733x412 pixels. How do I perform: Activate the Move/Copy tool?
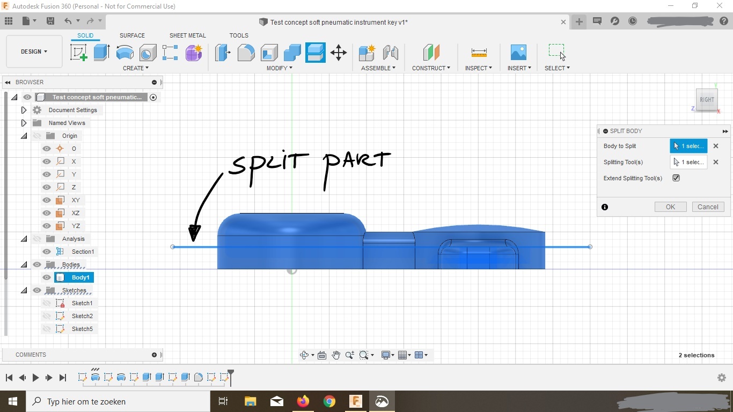click(339, 53)
